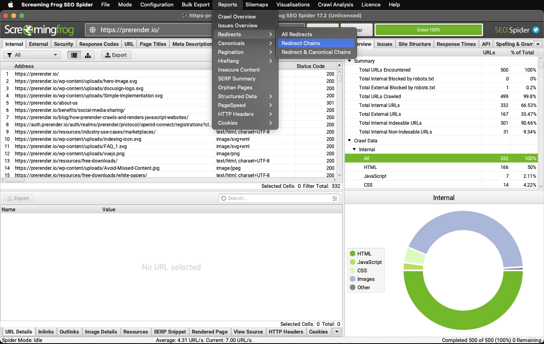Collapse the Crawl Data section

click(349, 141)
